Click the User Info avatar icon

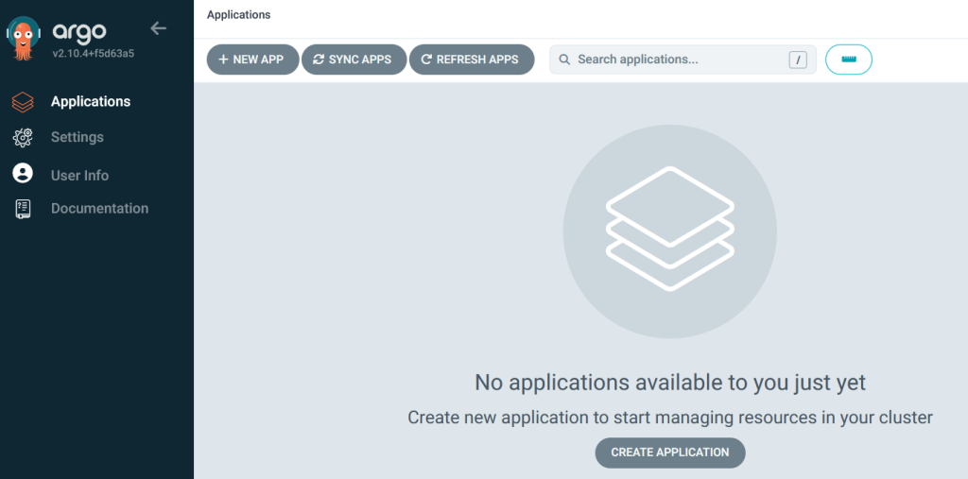[23, 174]
